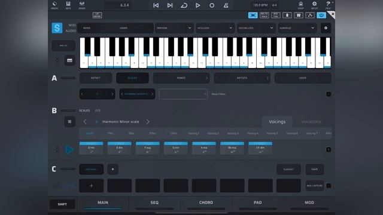Select the E dim chord pad

click(120, 148)
